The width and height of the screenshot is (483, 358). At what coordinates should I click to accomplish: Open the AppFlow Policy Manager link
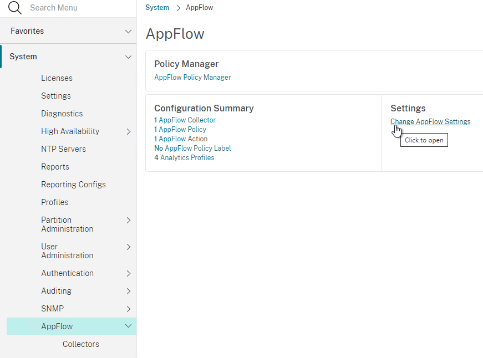[192, 77]
